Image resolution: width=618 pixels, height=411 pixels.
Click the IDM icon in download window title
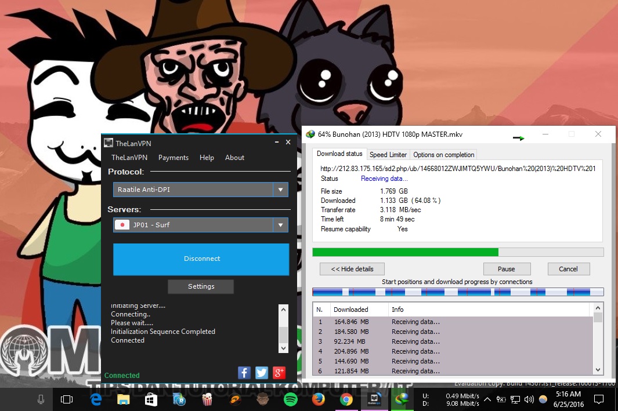point(310,134)
